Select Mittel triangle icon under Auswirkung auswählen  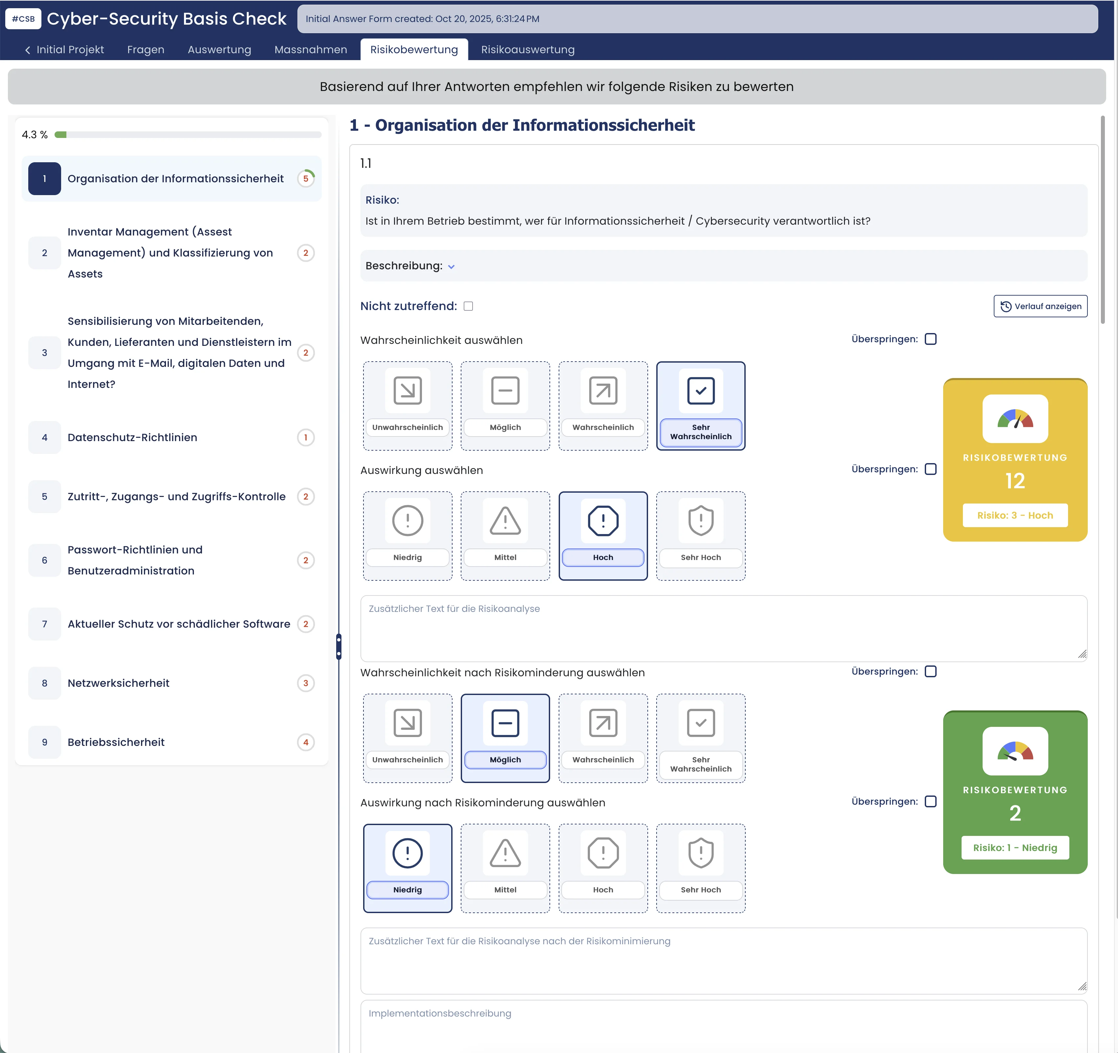tap(505, 521)
